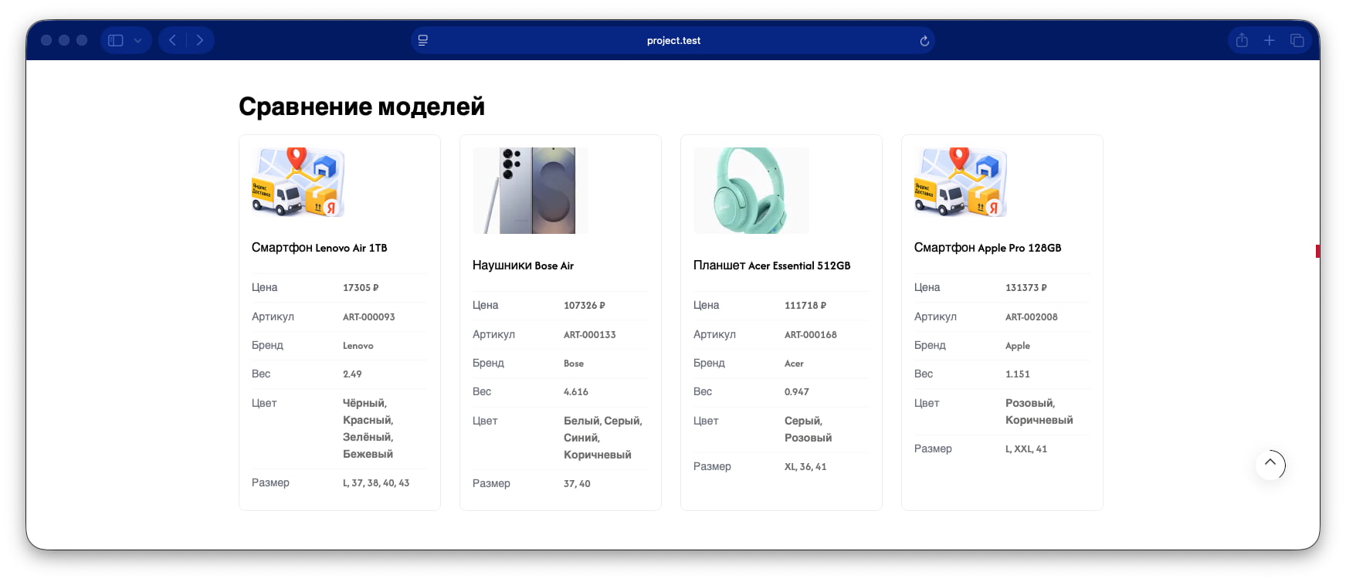This screenshot has height=582, width=1346.
Task: Click article number ART-000093
Action: [369, 316]
